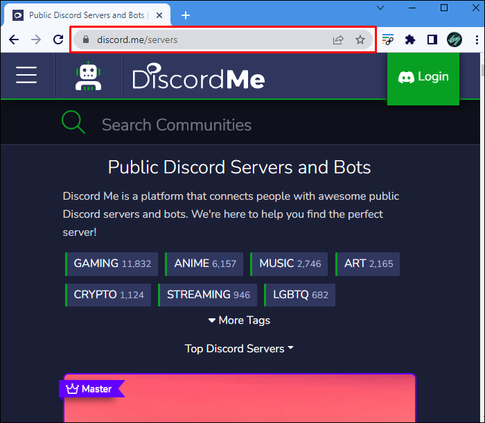Browse the STREAMING 946 tag
The image size is (485, 423).
[208, 295]
